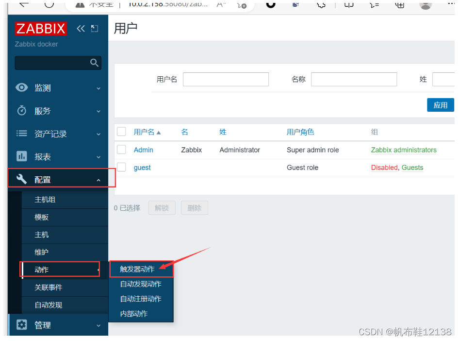Click the 名称 filter input field

(354, 79)
